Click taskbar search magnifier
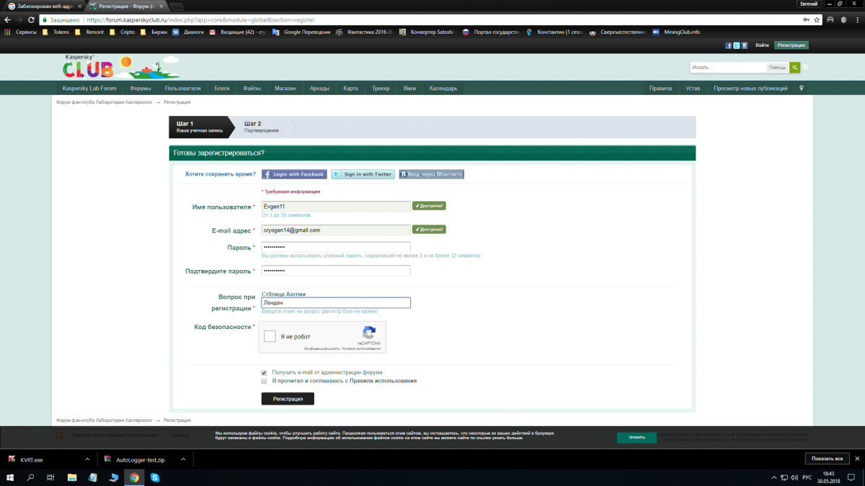865x486 pixels. tap(30, 477)
